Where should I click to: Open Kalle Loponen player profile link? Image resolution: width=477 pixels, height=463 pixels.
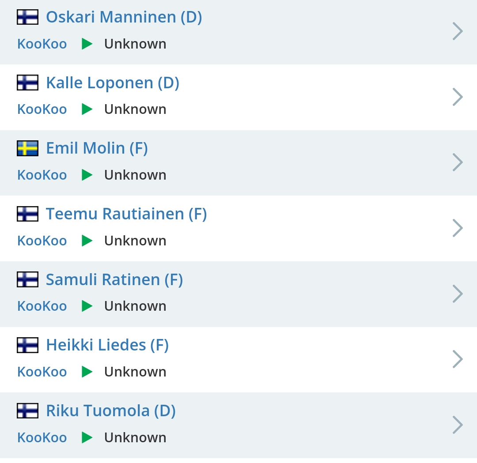112,83
